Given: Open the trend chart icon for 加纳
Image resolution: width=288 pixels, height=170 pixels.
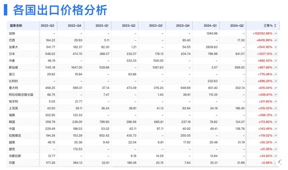Looking at the screenshot, I should [x=276, y=33].
